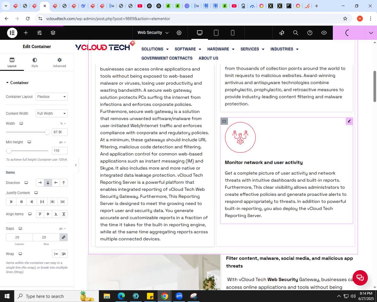Expand the publish options arrow
This screenshot has width=377, height=302.
click(x=371, y=33)
